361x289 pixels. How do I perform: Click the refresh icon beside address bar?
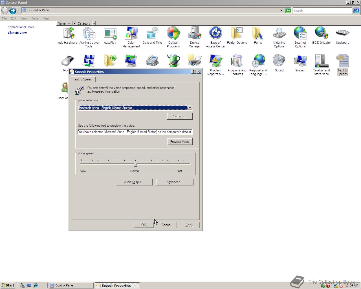click(x=288, y=10)
